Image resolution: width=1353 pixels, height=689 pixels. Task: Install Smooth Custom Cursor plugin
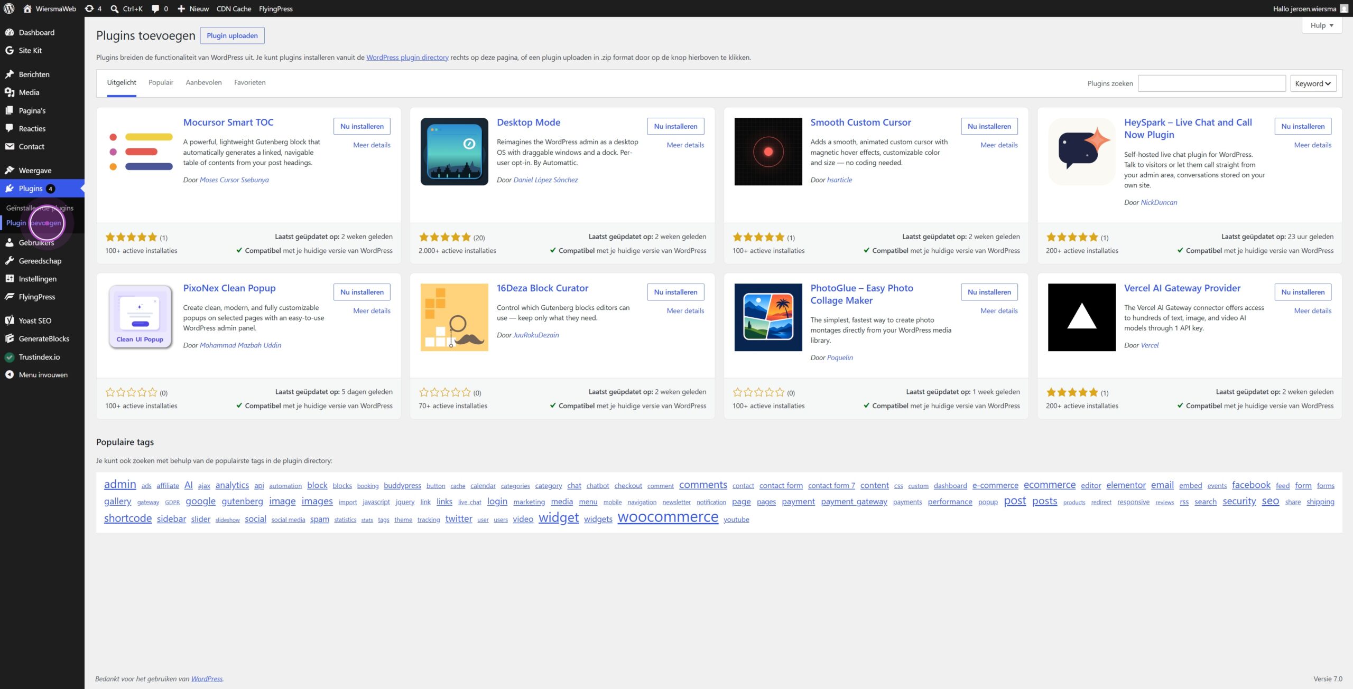click(989, 126)
